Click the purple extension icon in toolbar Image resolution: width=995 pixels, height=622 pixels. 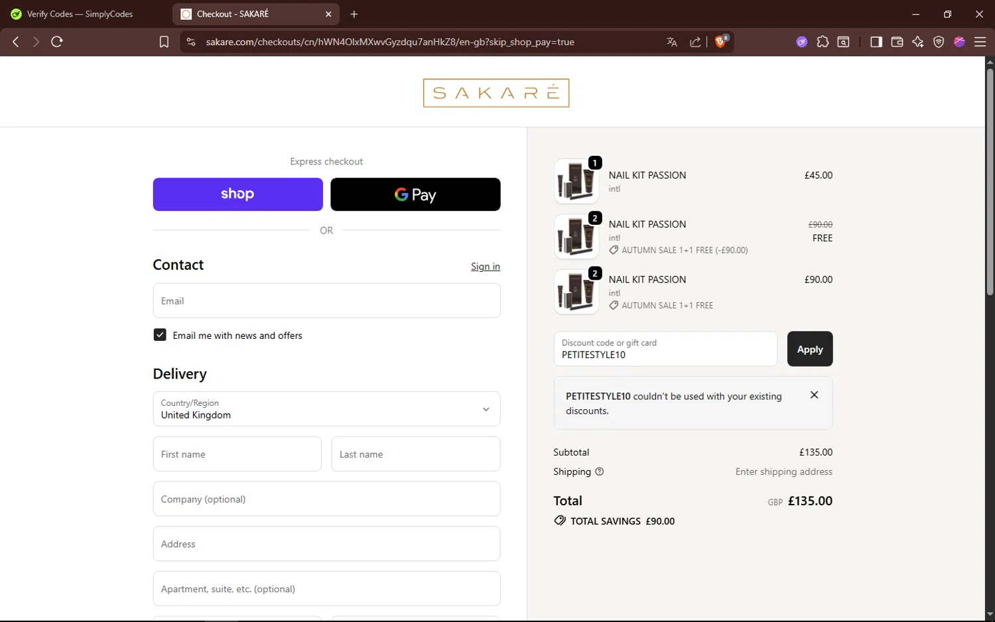click(802, 42)
